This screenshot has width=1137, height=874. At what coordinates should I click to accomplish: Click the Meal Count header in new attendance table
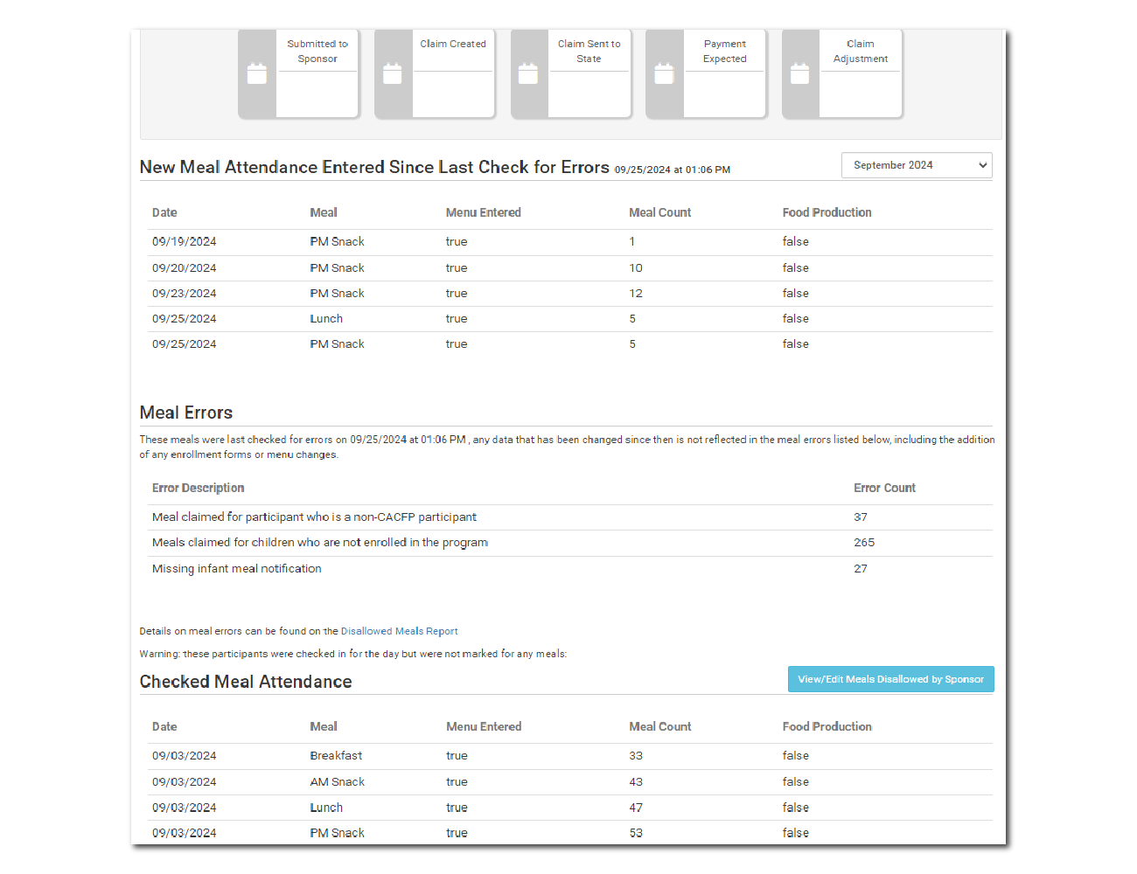(x=659, y=212)
